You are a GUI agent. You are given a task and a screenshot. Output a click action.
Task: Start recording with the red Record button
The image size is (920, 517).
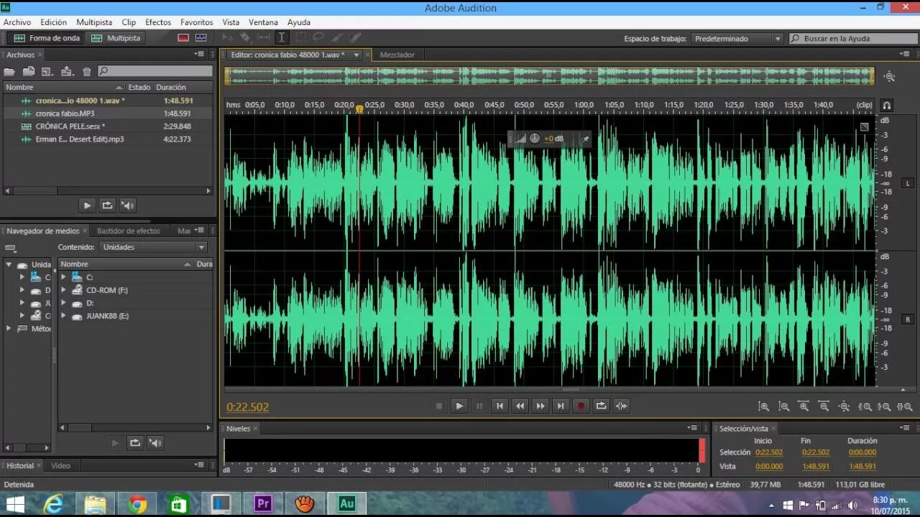point(581,406)
